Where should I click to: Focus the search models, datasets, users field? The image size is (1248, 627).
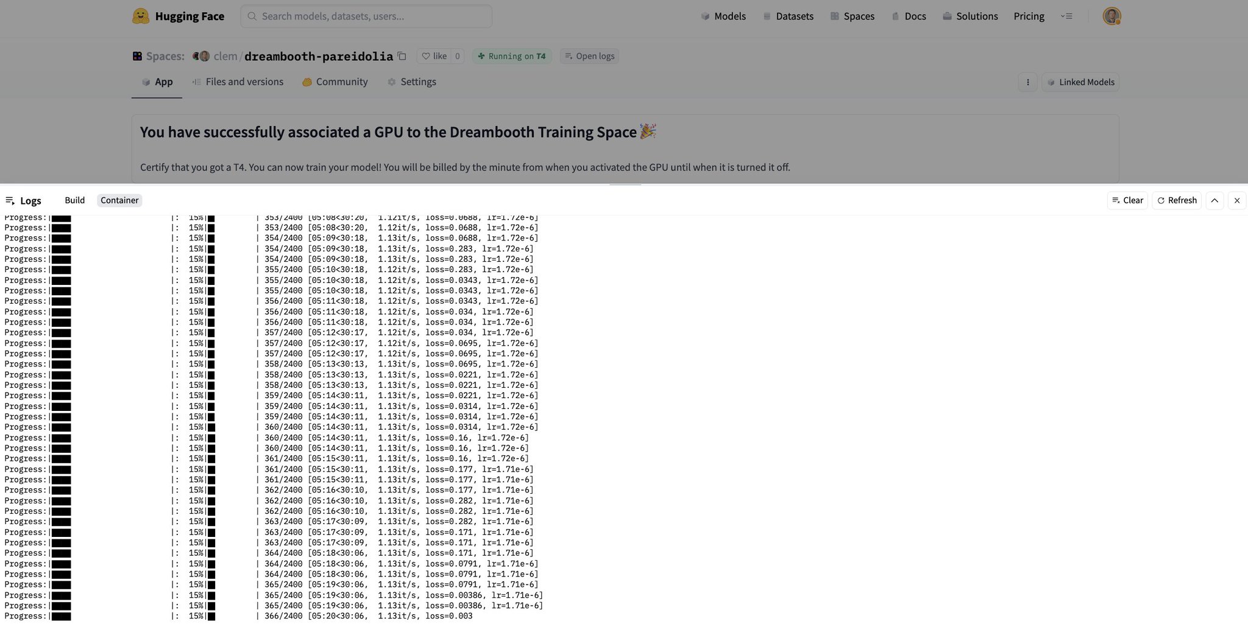[366, 16]
